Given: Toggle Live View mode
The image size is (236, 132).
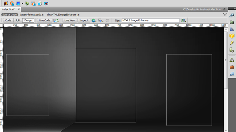Looking at the screenshot, I should tap(70, 20).
